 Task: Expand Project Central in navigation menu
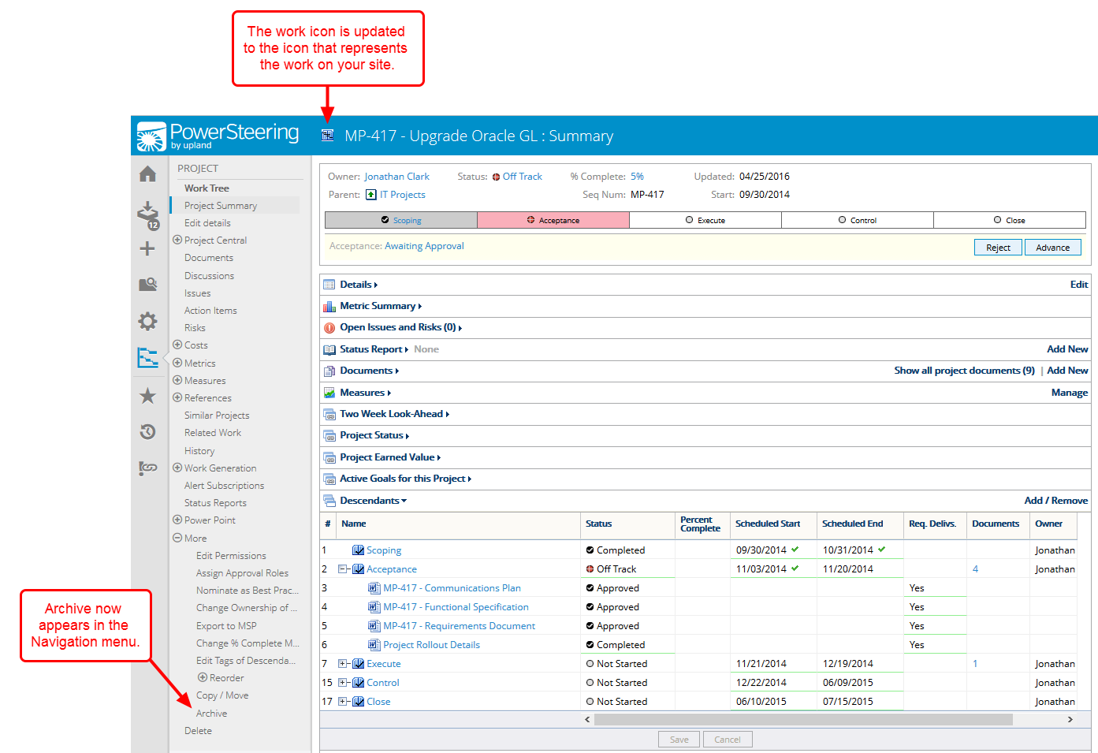click(177, 240)
